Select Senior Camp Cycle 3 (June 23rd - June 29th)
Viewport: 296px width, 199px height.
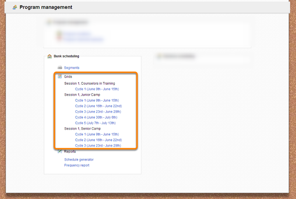pyautogui.click(x=98, y=146)
